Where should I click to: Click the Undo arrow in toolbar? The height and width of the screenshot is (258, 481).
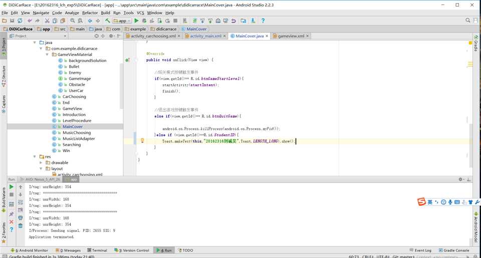tap(30, 21)
